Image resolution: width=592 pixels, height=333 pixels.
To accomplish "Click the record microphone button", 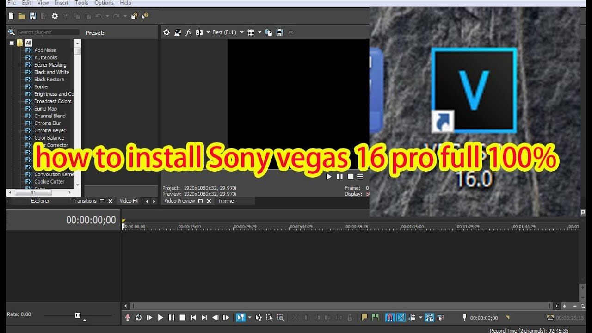I will click(128, 318).
